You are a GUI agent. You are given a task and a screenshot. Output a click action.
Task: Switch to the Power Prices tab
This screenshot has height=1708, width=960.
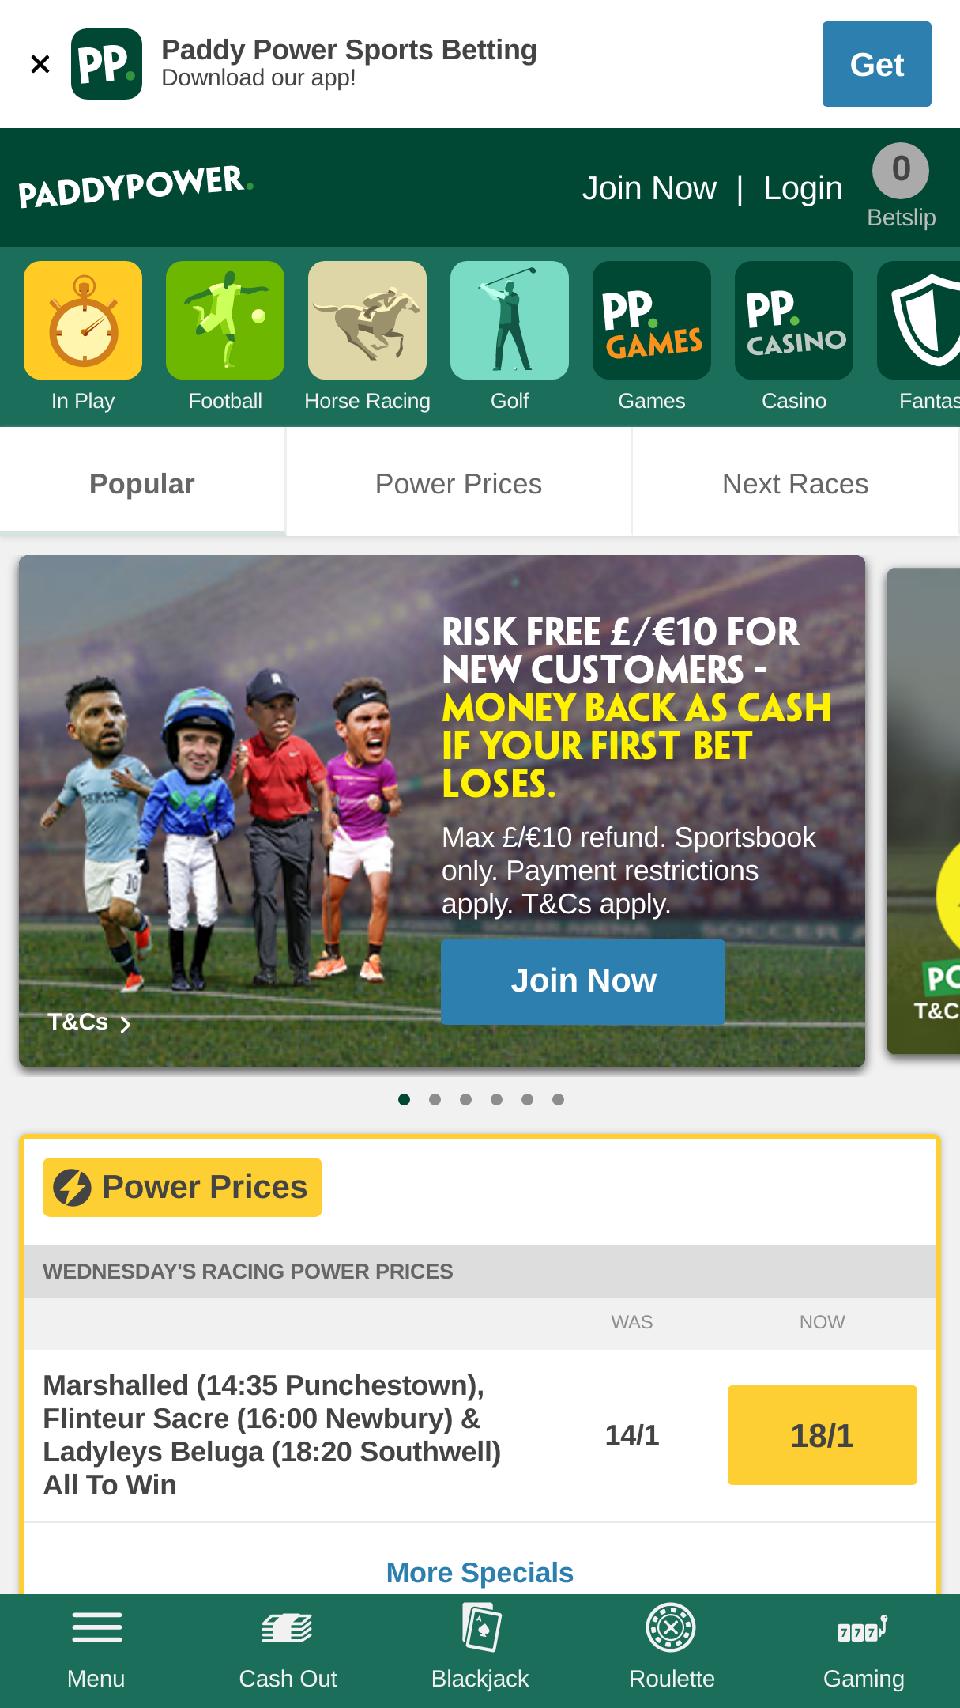pos(458,483)
